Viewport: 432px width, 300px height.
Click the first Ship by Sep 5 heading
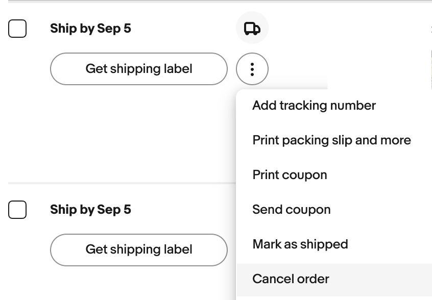point(90,29)
